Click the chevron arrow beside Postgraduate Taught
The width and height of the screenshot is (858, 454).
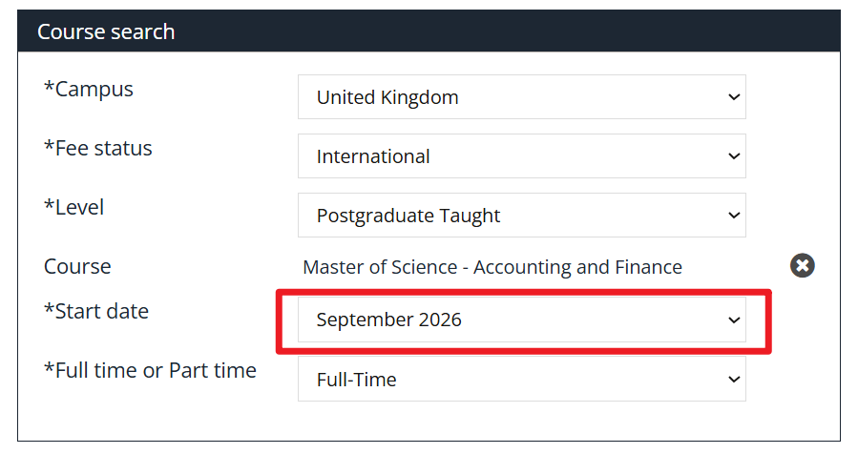(x=734, y=216)
